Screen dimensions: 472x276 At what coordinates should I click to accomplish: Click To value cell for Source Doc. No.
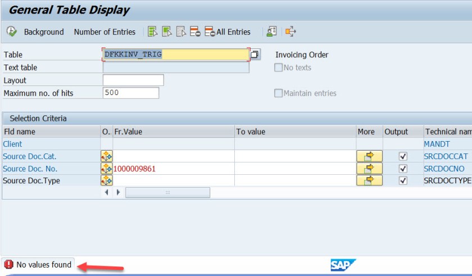(x=296, y=169)
